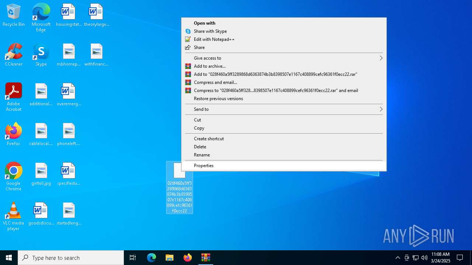The image size is (472, 265).
Task: Select the housingstat Word document icon
Action: point(69,15)
